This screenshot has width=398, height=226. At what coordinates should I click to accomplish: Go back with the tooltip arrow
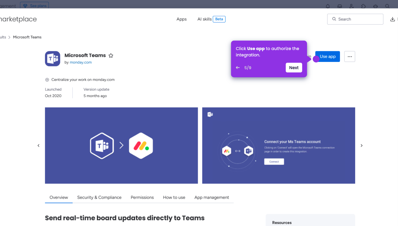coord(238,68)
